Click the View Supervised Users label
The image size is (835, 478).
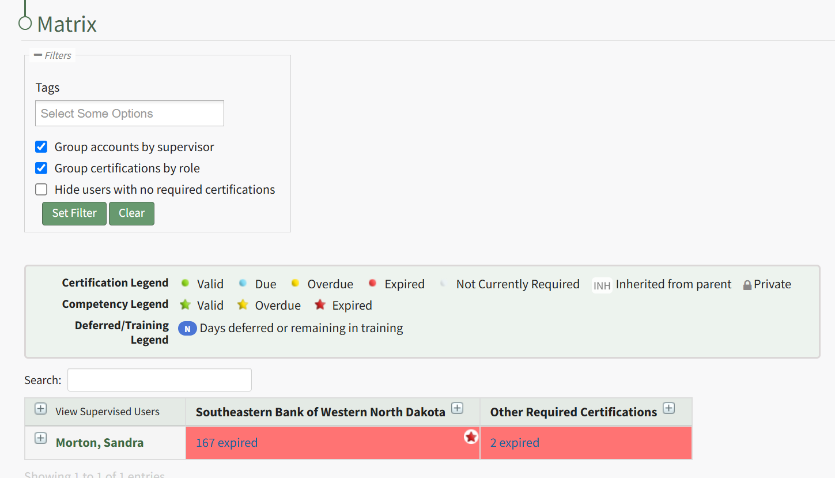pos(107,412)
